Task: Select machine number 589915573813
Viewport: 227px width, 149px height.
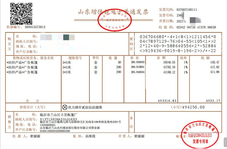Action: pyautogui.click(x=35, y=27)
